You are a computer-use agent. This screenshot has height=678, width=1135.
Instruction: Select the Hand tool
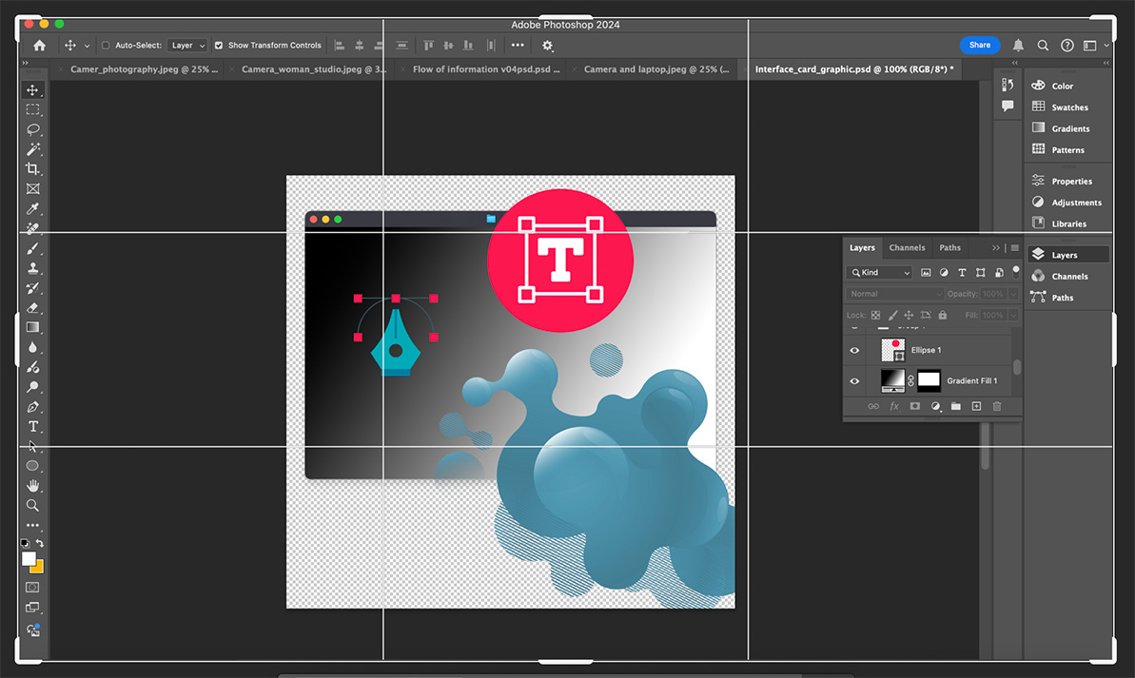(x=32, y=486)
